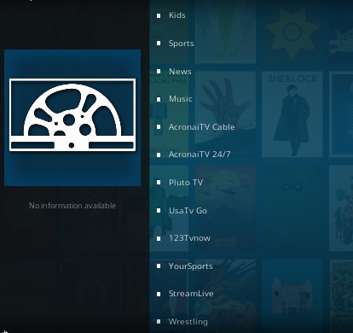353x333 pixels.
Task: Open the Sports category
Action: (182, 44)
